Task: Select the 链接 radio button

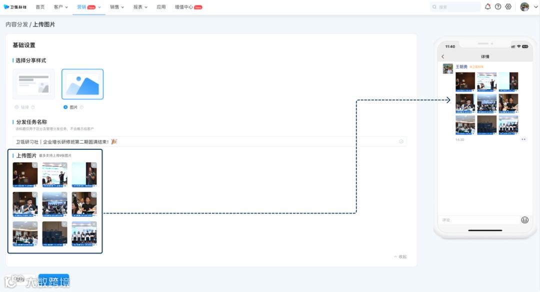Action: click(16, 107)
